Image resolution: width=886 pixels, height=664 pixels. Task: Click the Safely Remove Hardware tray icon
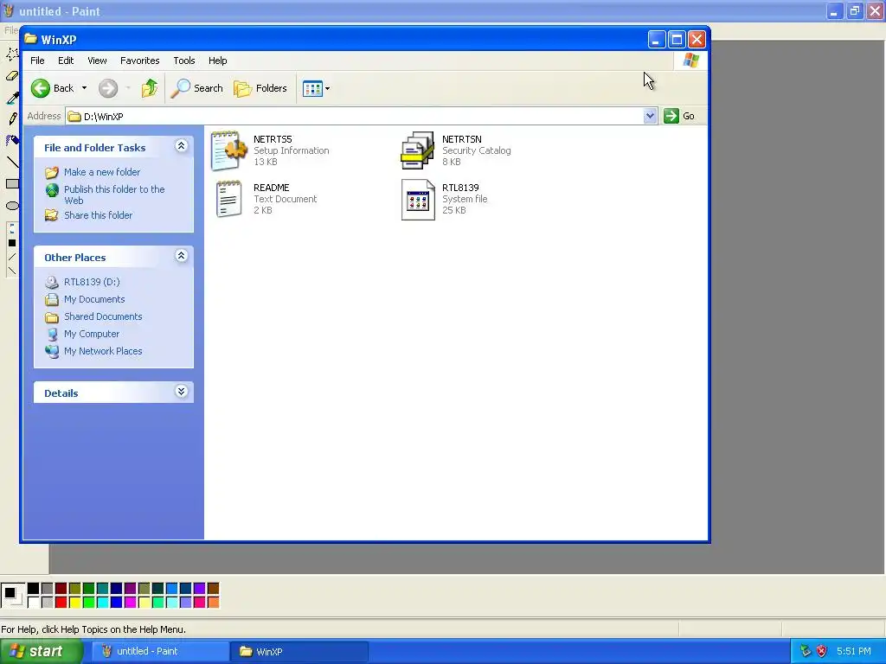(x=806, y=651)
